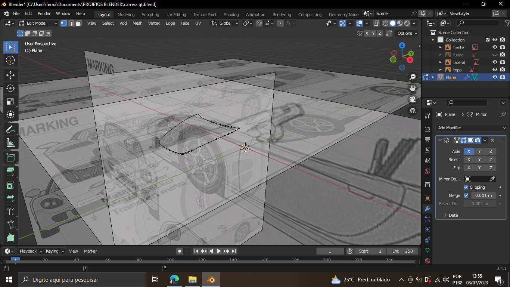Image resolution: width=510 pixels, height=287 pixels.
Task: Enable the Mirror Axis Y button
Action: (x=479, y=151)
